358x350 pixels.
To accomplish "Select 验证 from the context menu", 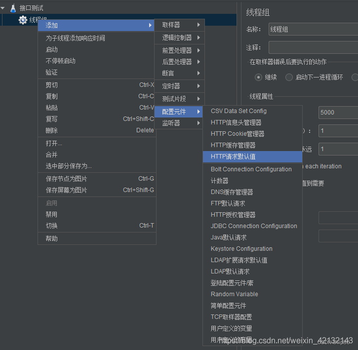I will point(96,73).
